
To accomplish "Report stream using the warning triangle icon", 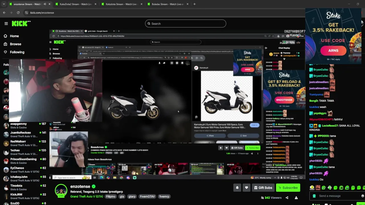I will [296, 198].
